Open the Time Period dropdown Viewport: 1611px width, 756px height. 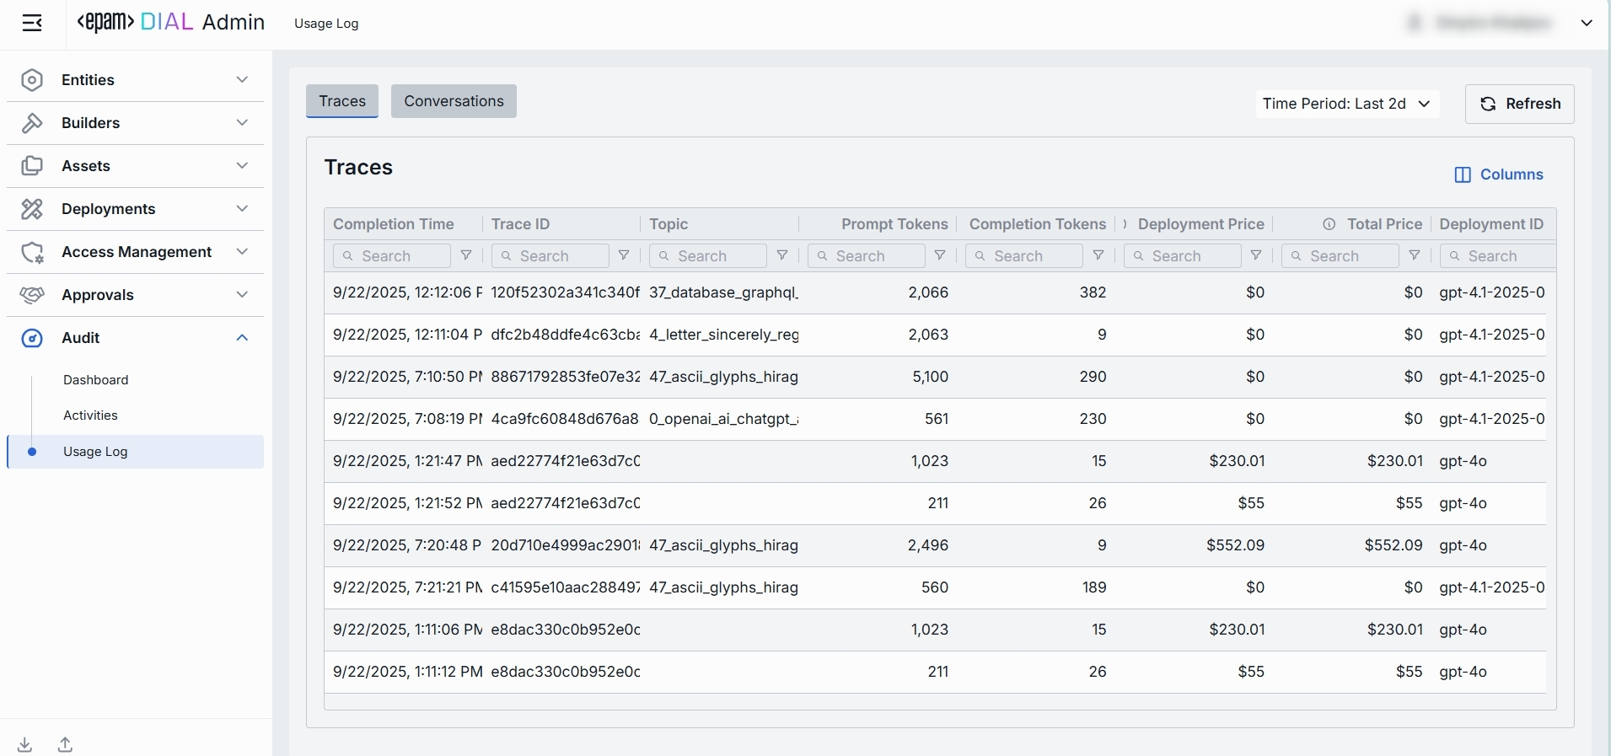1347,104
